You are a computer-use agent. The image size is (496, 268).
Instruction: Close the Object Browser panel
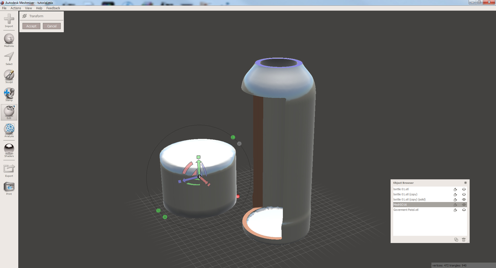click(x=466, y=183)
